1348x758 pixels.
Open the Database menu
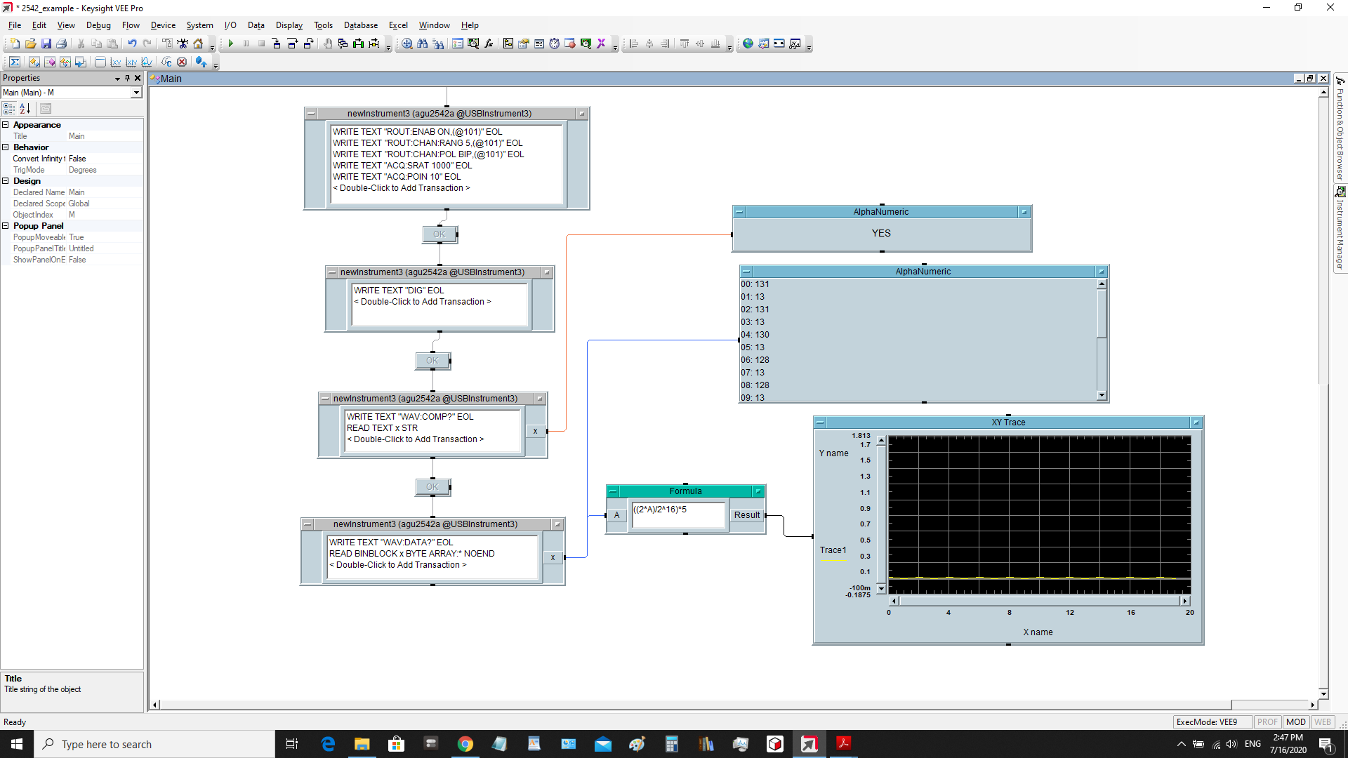tap(360, 25)
